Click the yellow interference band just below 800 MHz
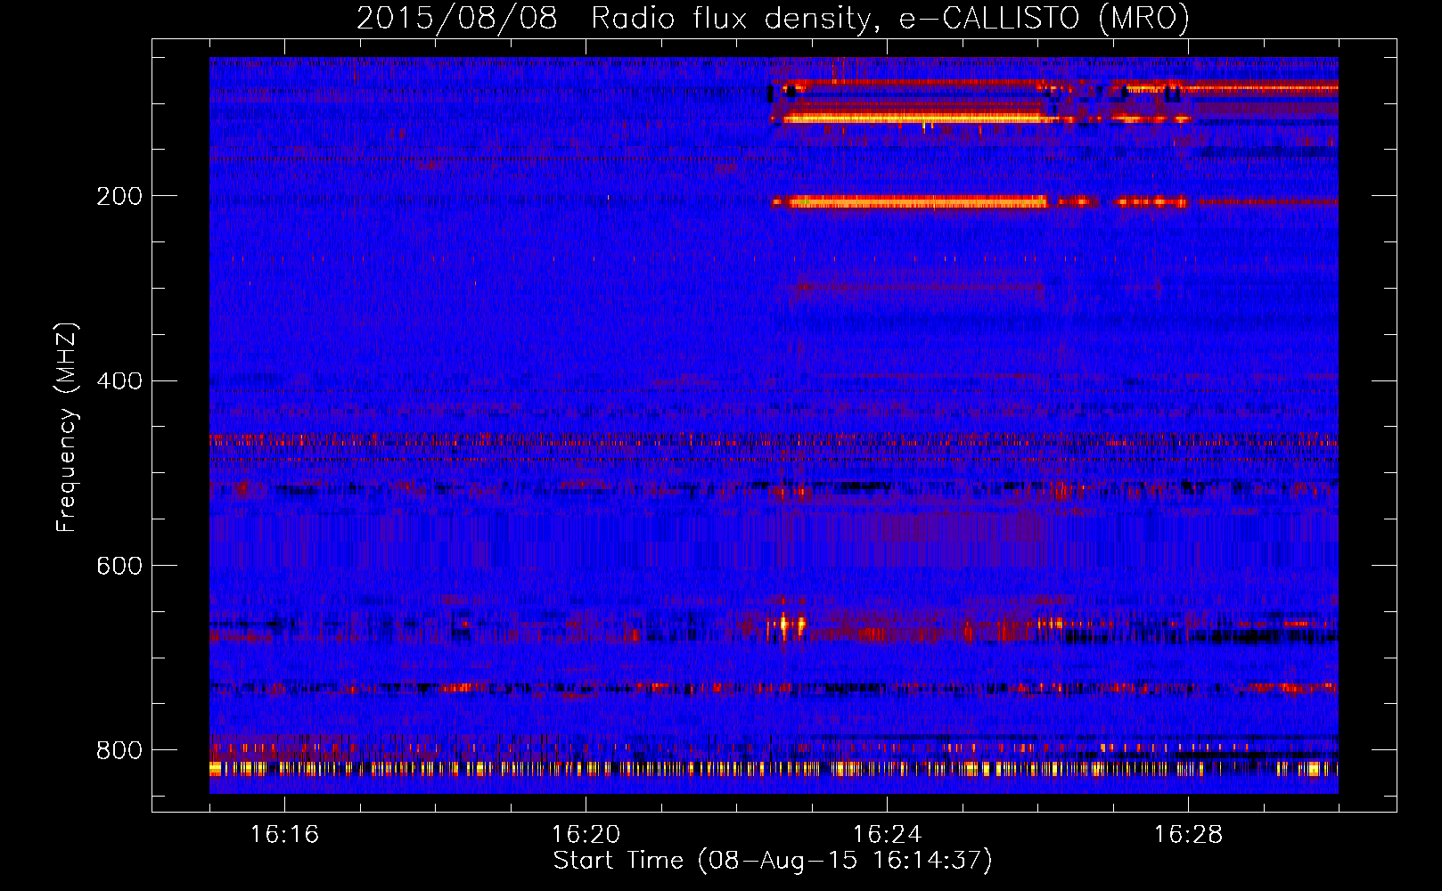 (774, 768)
